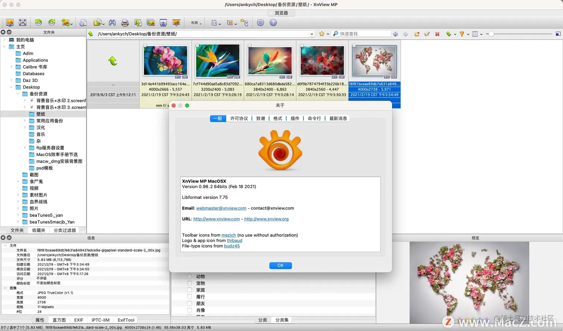Select the 音乐 folder in tree
The height and width of the screenshot is (331, 563).
tap(41, 134)
